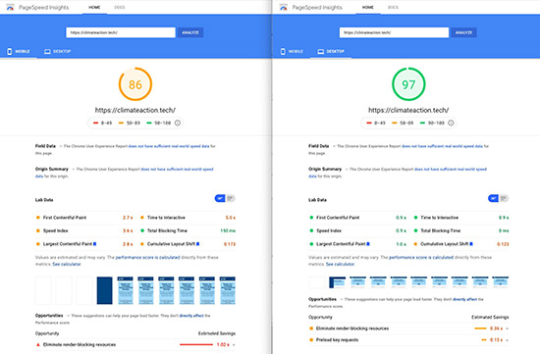Open the 'See calculator' link in the score-86 window
The height and width of the screenshot is (354, 540).
tap(67, 264)
